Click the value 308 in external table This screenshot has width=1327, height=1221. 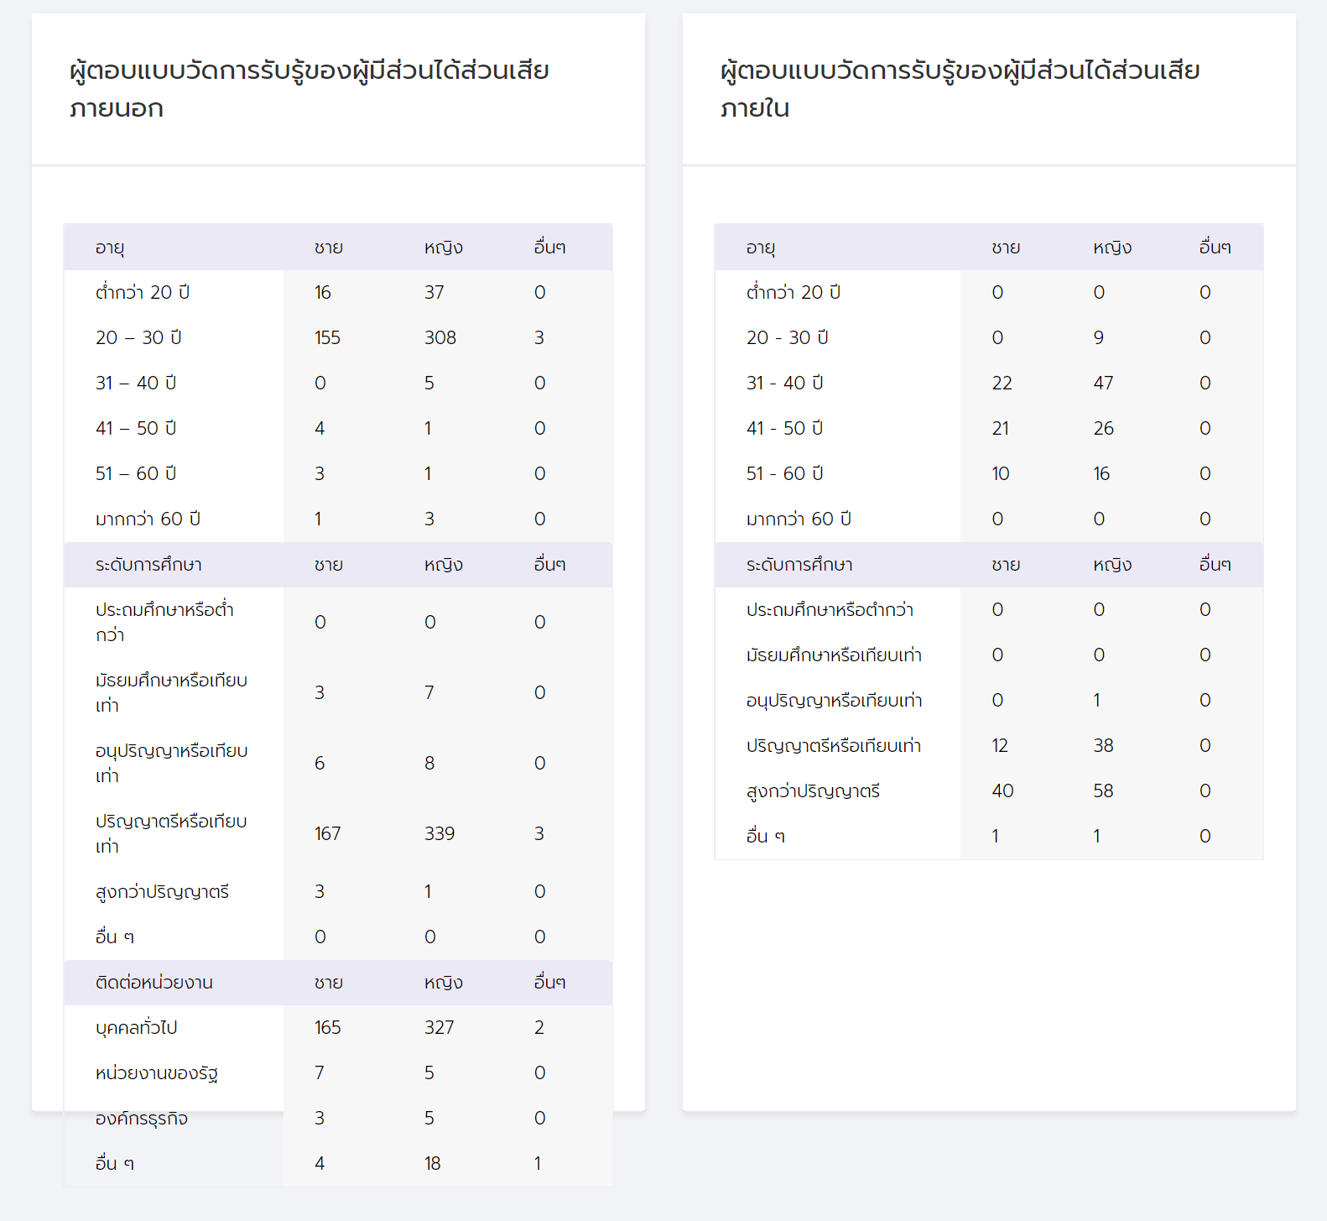pyautogui.click(x=440, y=338)
